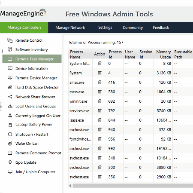This screenshot has width=193, height=193.
Task: Click the Software Inventory sidebar icon
Action: pyautogui.click(x=10, y=49)
